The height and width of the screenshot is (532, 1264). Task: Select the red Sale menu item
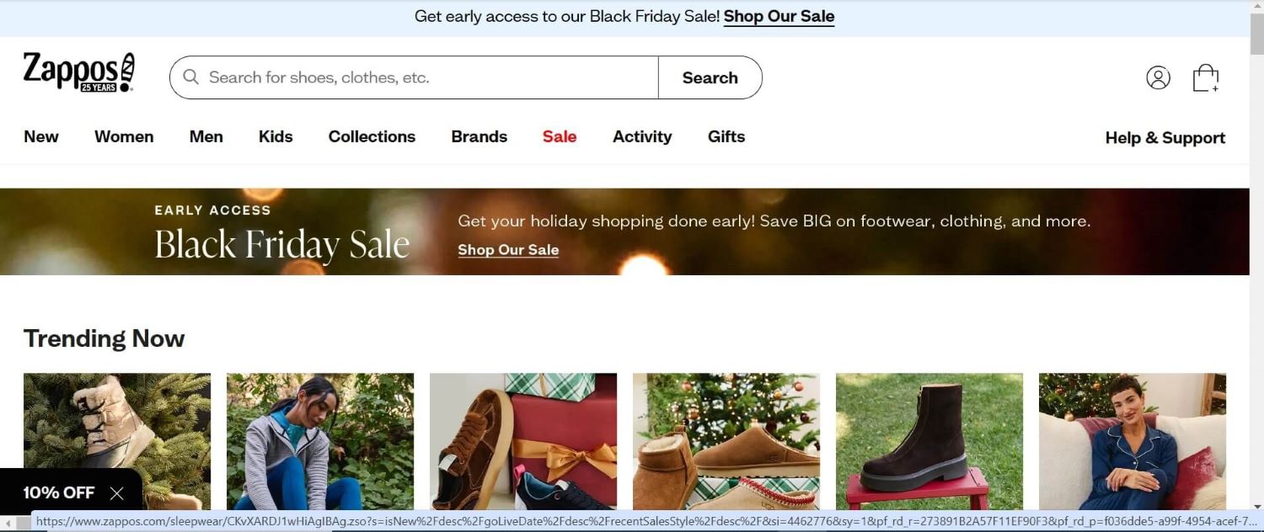point(560,136)
